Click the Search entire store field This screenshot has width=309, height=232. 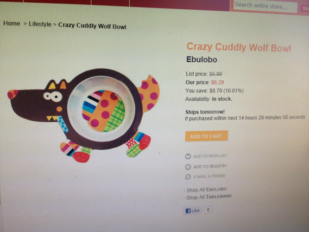pos(265,6)
